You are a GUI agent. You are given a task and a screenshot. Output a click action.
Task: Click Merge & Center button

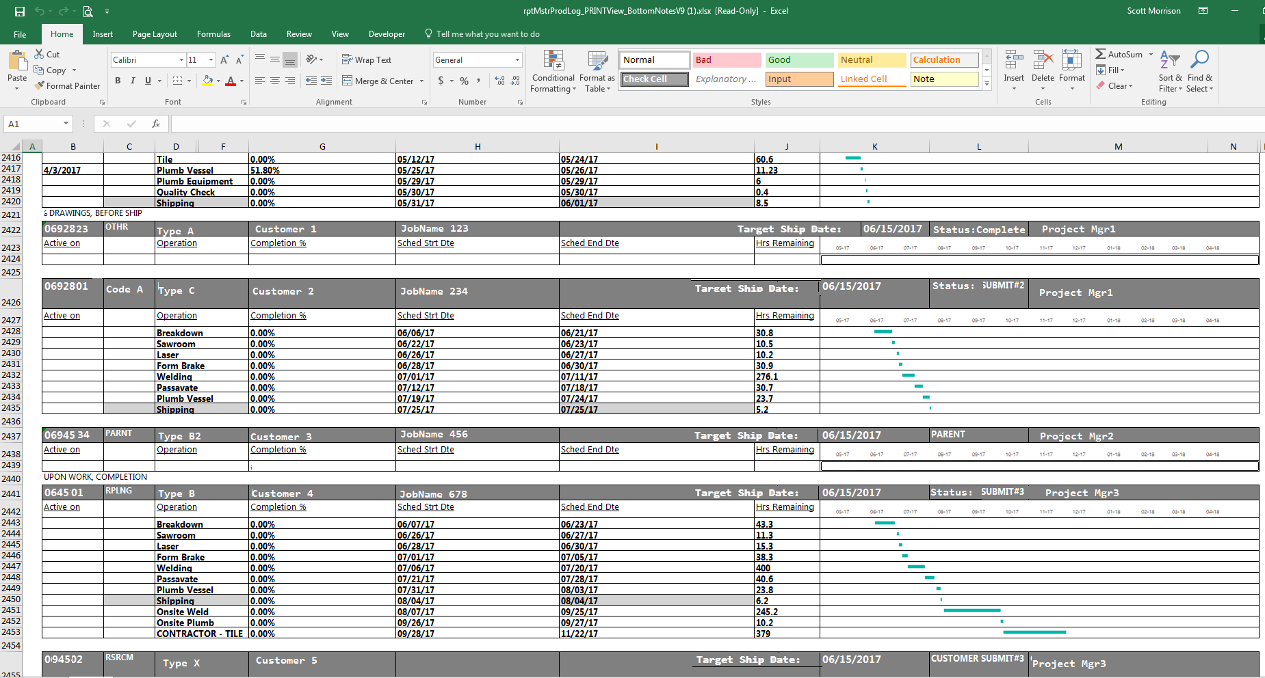[x=378, y=81]
